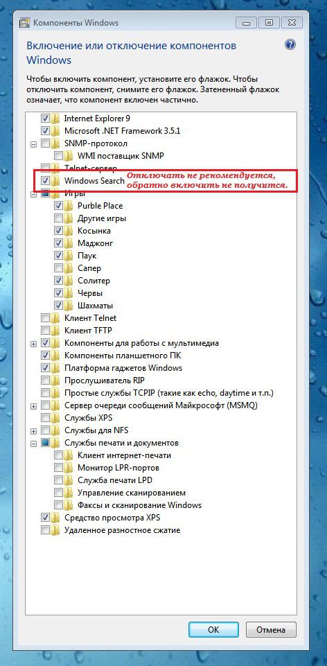Select the Шахматы text label
Image resolution: width=327 pixels, height=666 pixels.
95,306
